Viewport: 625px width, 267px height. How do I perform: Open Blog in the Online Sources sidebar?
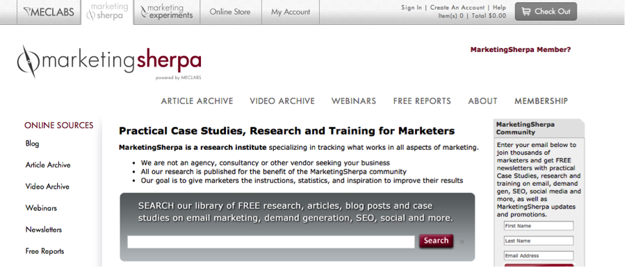(x=32, y=144)
